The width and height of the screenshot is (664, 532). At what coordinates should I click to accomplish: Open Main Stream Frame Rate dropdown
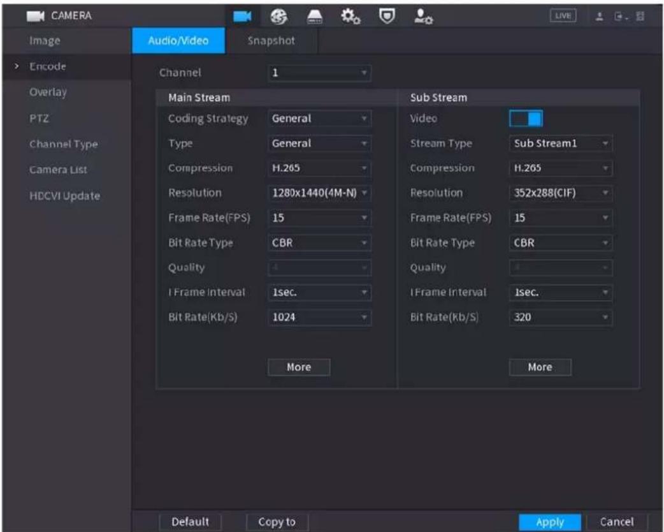(x=319, y=218)
